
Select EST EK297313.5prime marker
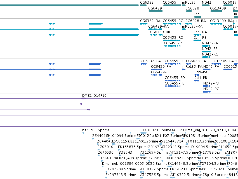(x=106, y=178)
